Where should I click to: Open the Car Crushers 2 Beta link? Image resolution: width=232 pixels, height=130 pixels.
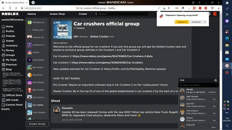(112, 56)
